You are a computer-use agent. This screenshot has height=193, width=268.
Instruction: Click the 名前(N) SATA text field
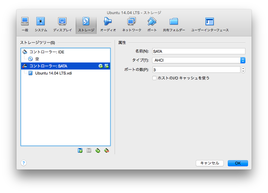point(199,51)
